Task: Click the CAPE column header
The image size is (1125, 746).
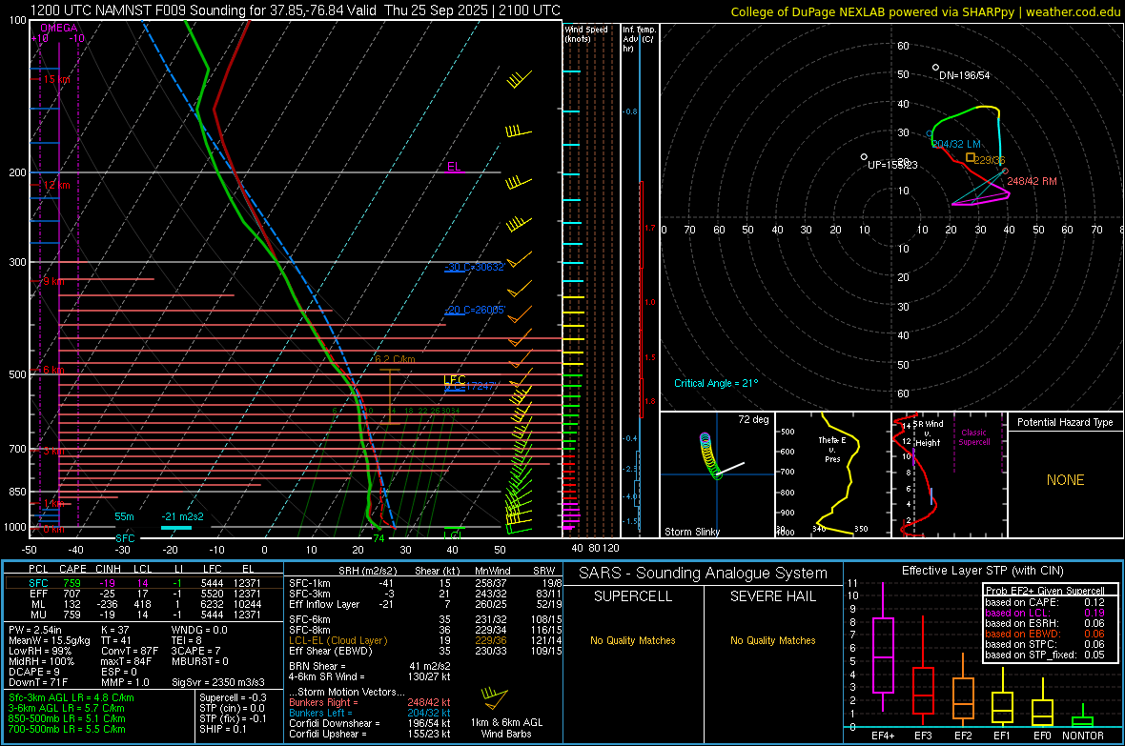Action: (72, 569)
